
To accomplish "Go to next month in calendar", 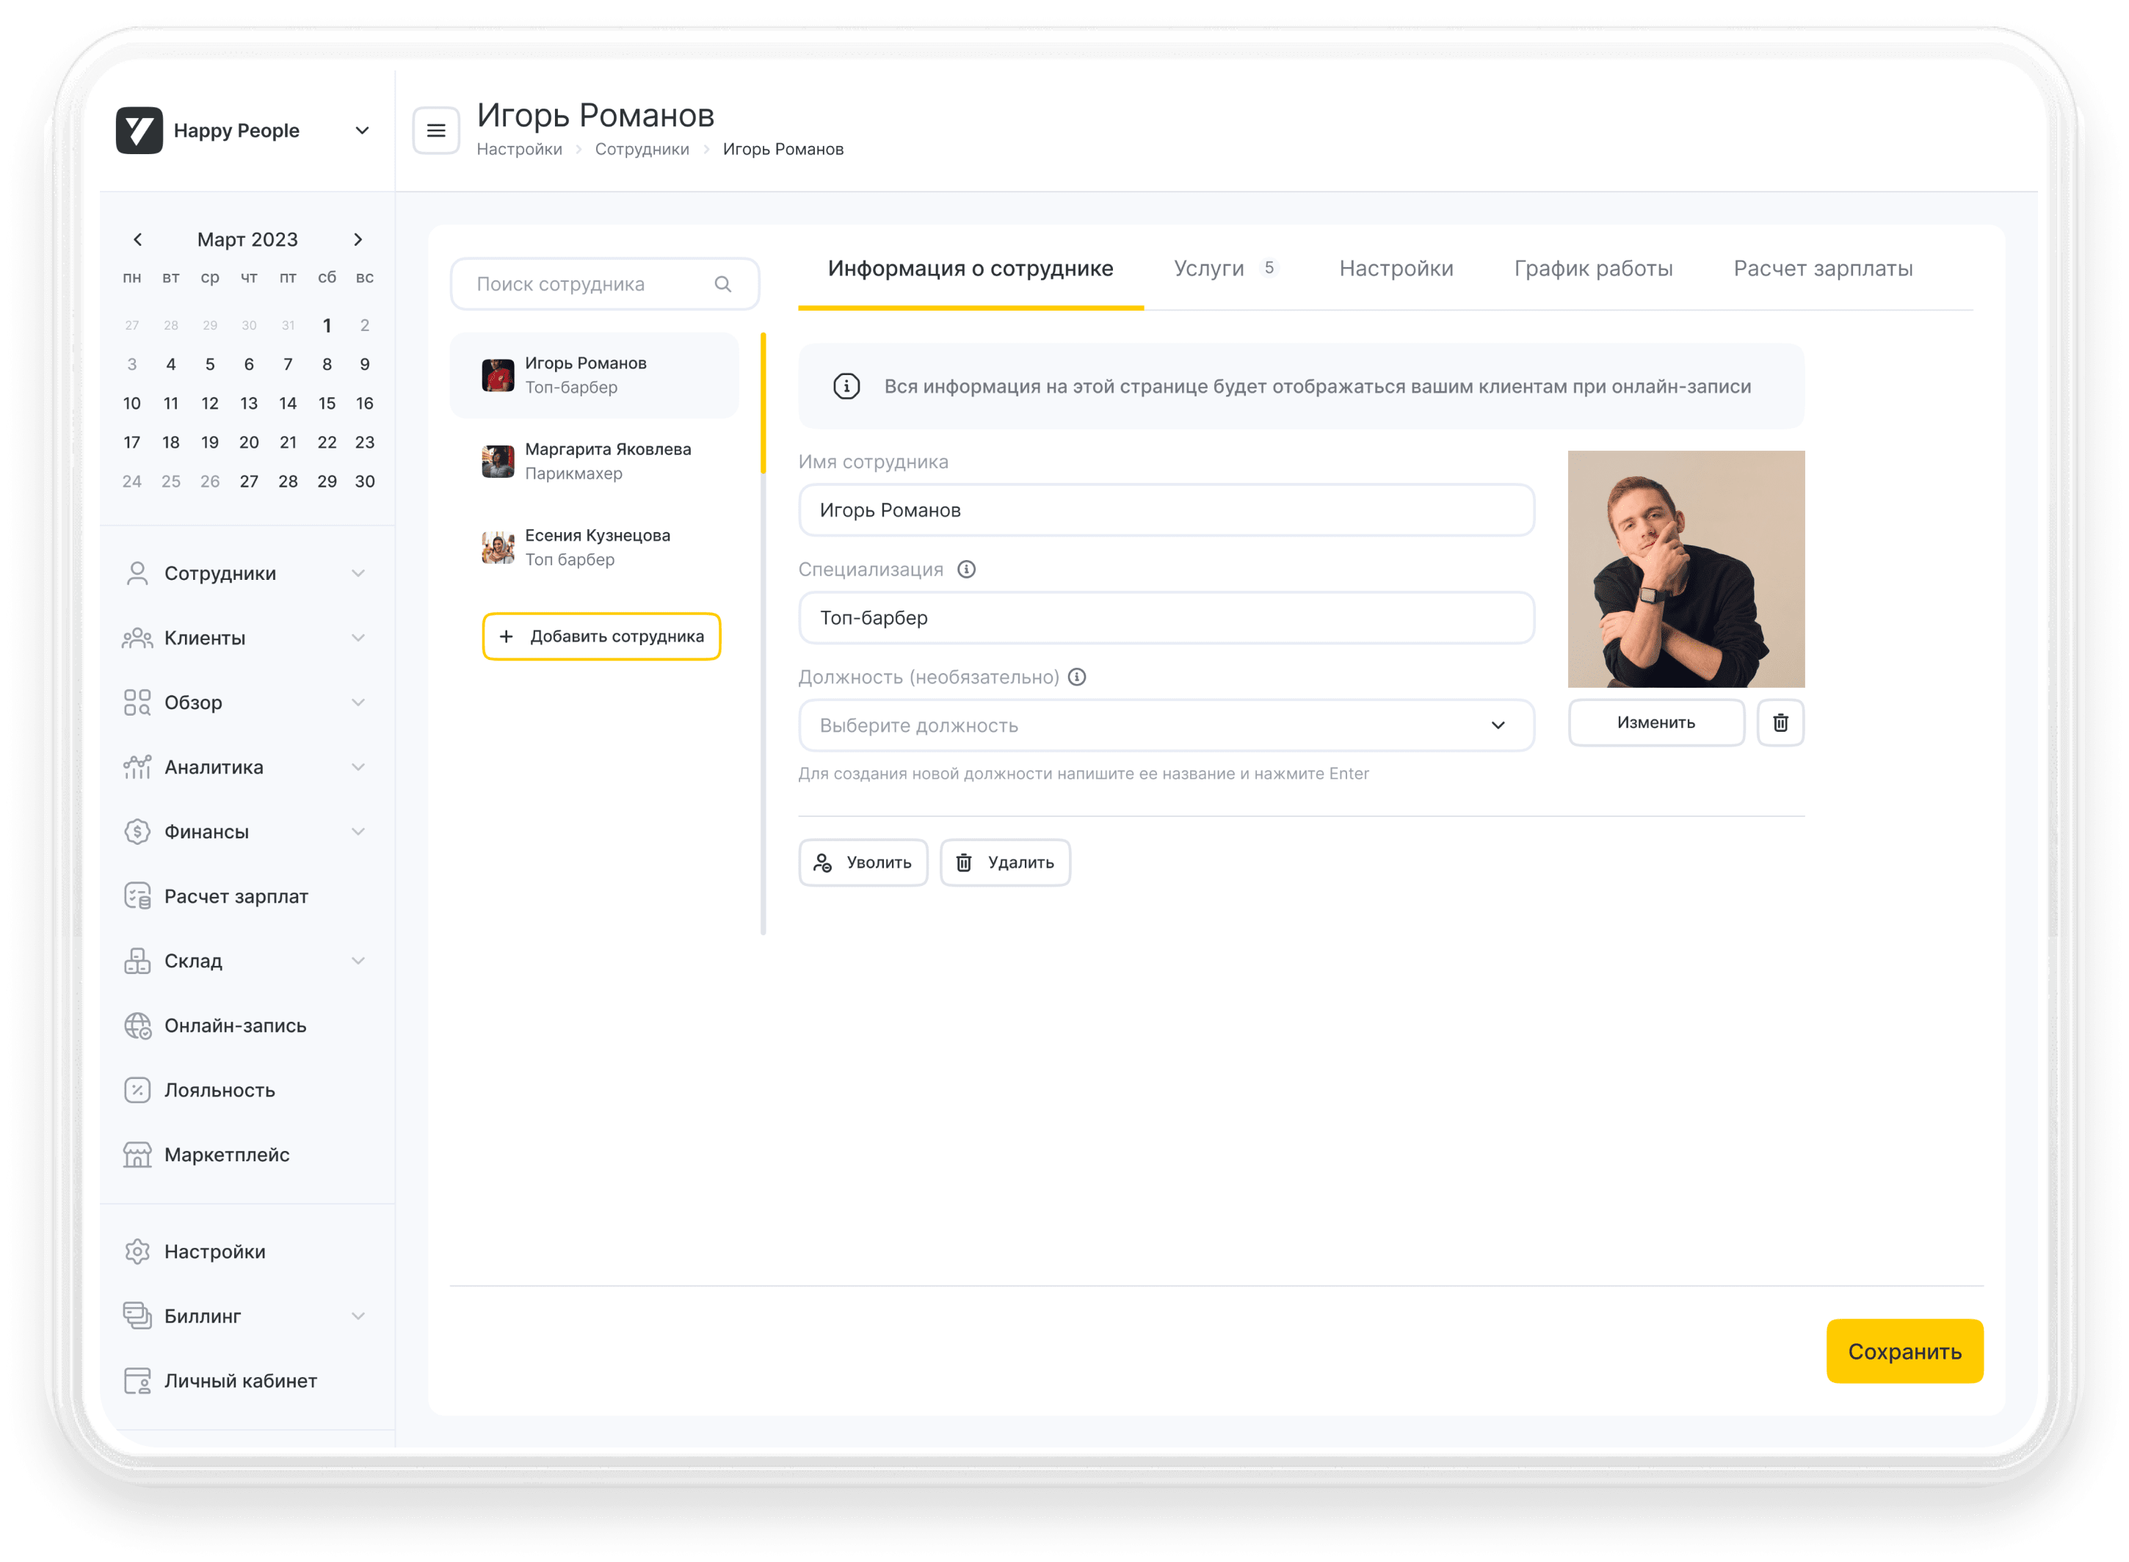I will [x=358, y=240].
